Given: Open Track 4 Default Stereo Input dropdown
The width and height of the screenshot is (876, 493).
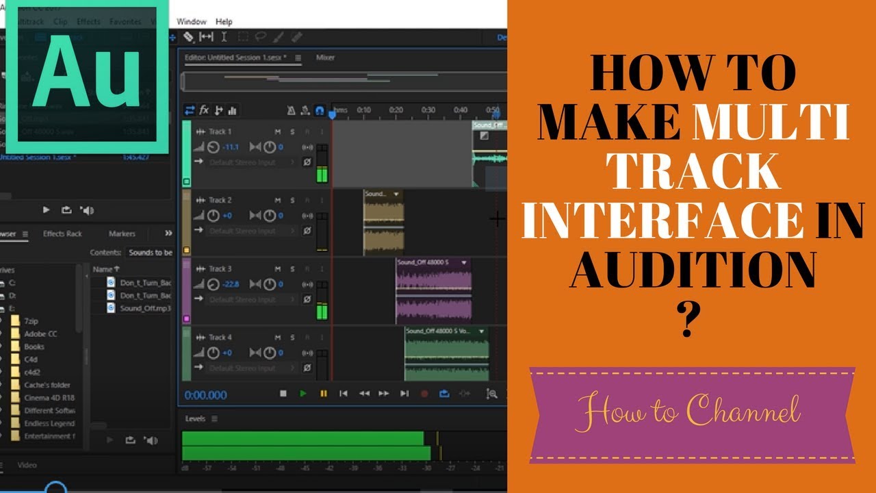Looking at the screenshot, I should (x=253, y=368).
